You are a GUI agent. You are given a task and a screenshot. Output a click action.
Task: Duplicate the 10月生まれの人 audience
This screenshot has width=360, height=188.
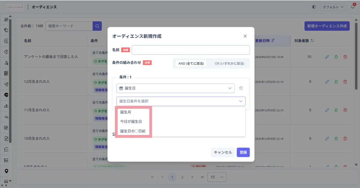[336, 139]
